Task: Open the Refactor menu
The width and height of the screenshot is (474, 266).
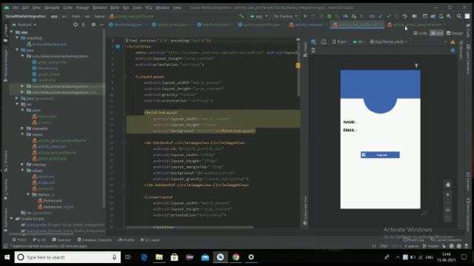Action: tap(100, 7)
